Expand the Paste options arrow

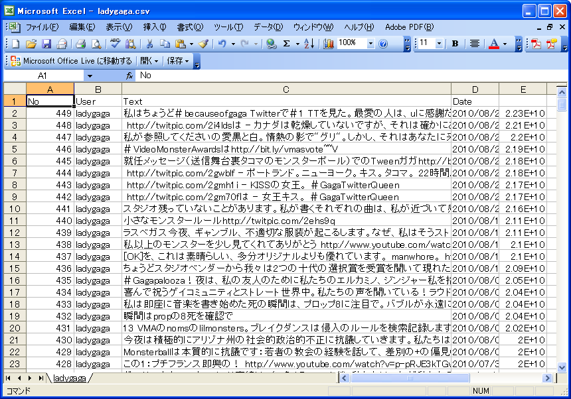(x=191, y=44)
